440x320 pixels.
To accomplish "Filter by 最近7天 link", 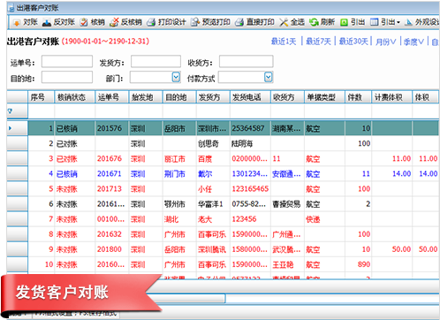I will [x=318, y=42].
